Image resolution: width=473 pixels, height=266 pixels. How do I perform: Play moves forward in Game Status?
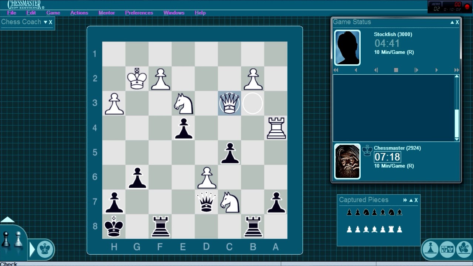(436, 70)
